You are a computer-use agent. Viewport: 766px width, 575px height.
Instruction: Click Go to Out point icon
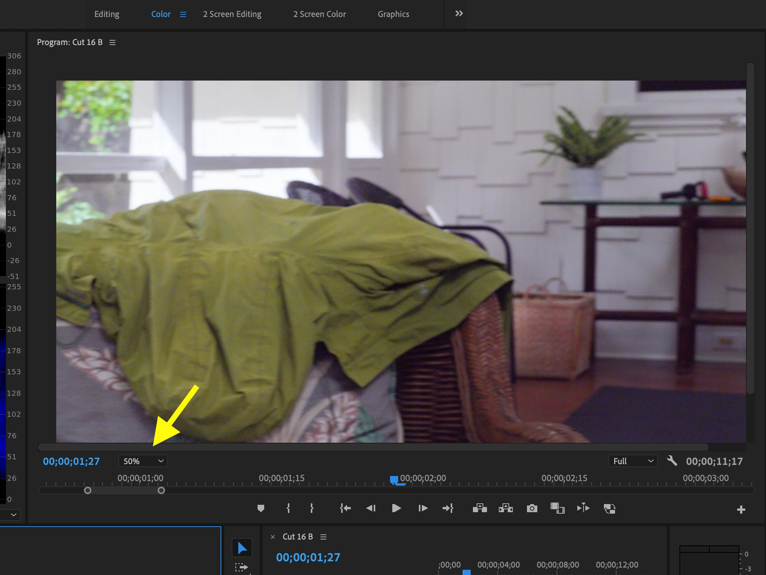click(448, 508)
